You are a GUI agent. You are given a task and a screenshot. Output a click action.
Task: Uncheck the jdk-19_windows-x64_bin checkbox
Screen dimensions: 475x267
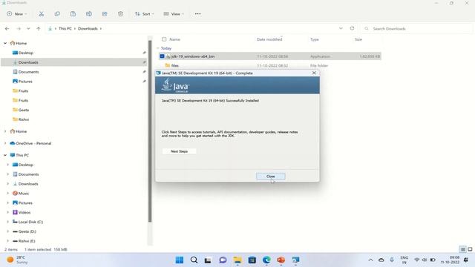tap(162, 56)
